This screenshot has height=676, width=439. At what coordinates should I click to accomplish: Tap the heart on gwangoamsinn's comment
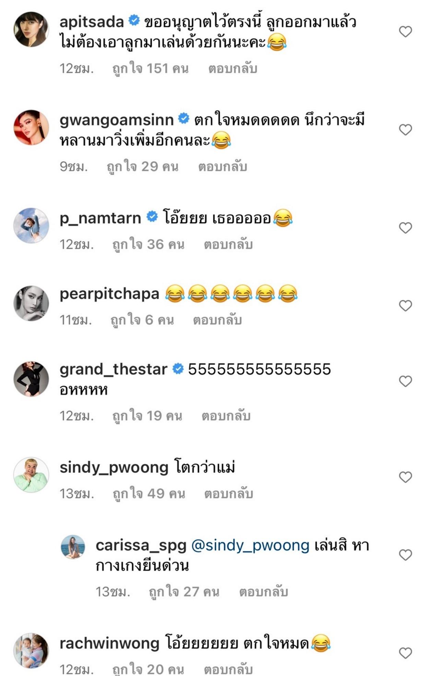pyautogui.click(x=405, y=130)
